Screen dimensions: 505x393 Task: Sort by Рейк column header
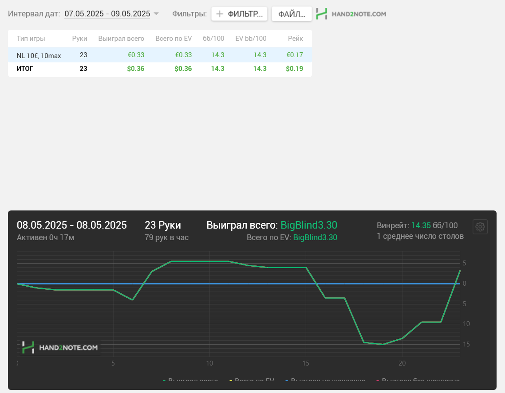click(296, 39)
